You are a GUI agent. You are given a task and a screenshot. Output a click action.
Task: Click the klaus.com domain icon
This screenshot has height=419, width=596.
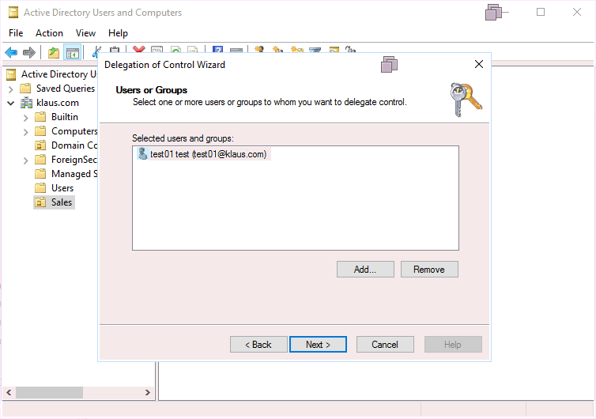26,103
